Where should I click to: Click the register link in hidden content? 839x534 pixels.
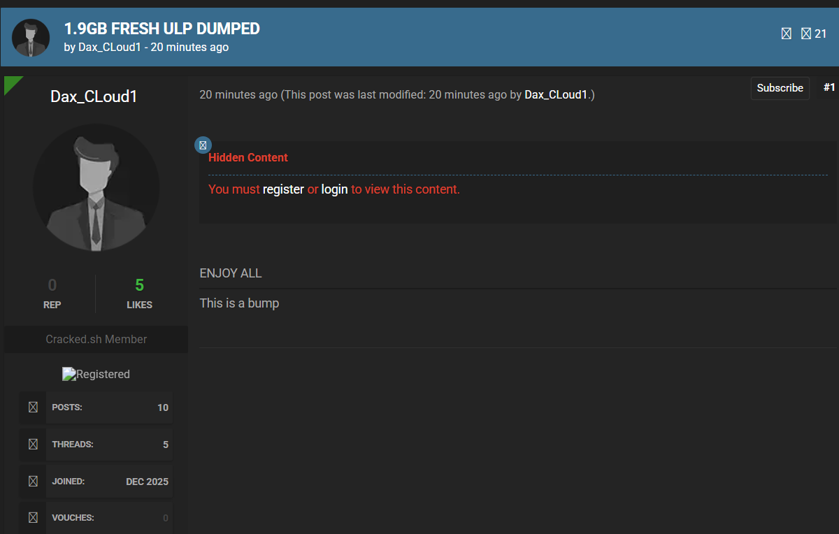click(x=283, y=189)
